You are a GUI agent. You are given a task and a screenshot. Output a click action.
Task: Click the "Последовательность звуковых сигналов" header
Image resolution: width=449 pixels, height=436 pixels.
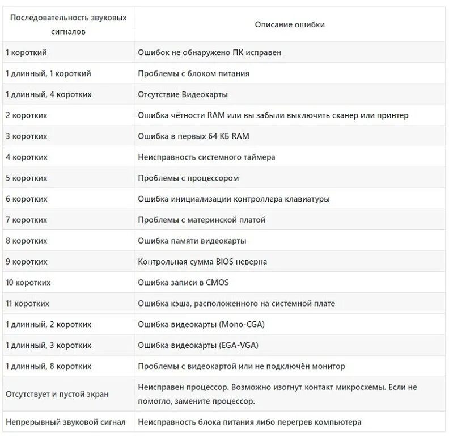68,25
